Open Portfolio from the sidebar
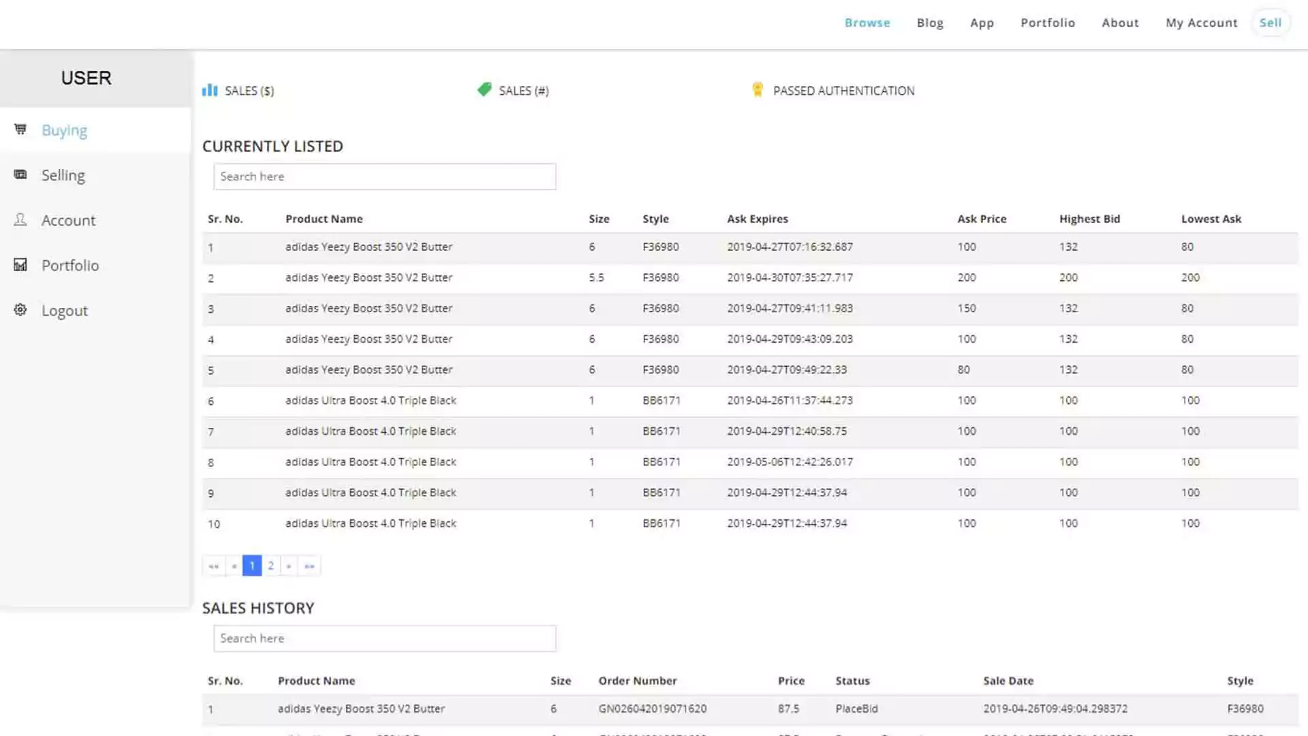 pos(95,265)
